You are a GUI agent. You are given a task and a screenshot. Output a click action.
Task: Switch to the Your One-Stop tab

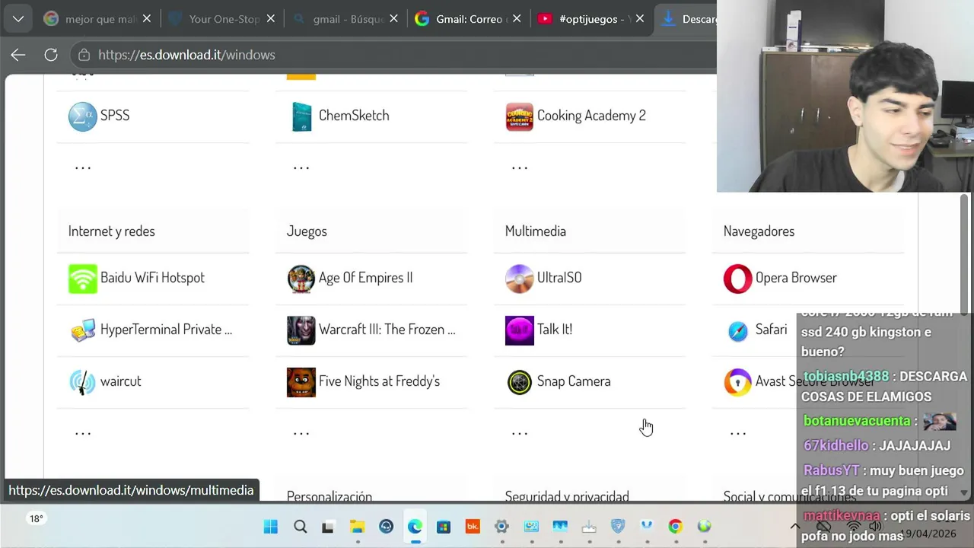coord(223,19)
